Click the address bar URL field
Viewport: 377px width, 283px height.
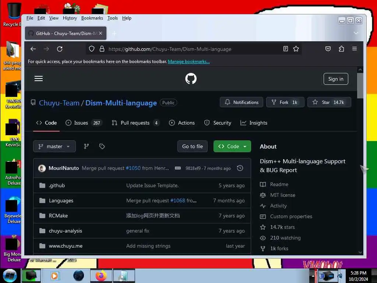pyautogui.click(x=194, y=49)
